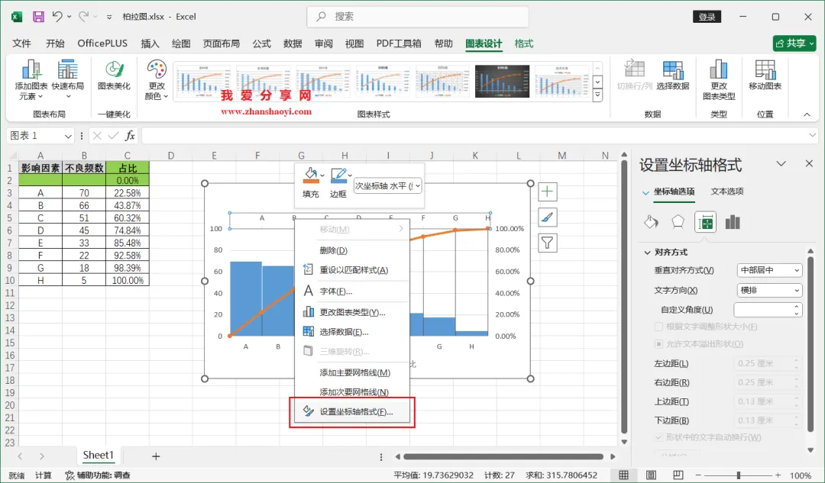Open Size & Properties pane icon

[x=705, y=223]
